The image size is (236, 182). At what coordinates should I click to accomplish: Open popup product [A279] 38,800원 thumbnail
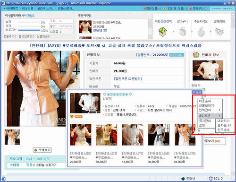click(x=107, y=135)
